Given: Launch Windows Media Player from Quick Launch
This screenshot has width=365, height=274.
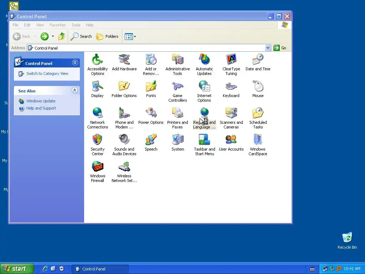Looking at the screenshot, I should coord(61,269).
